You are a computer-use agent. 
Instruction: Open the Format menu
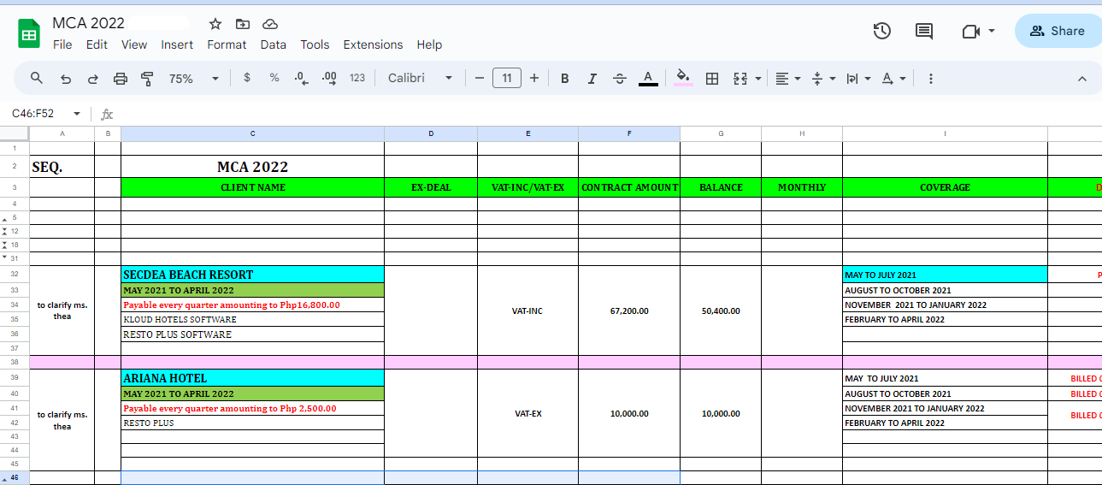227,44
